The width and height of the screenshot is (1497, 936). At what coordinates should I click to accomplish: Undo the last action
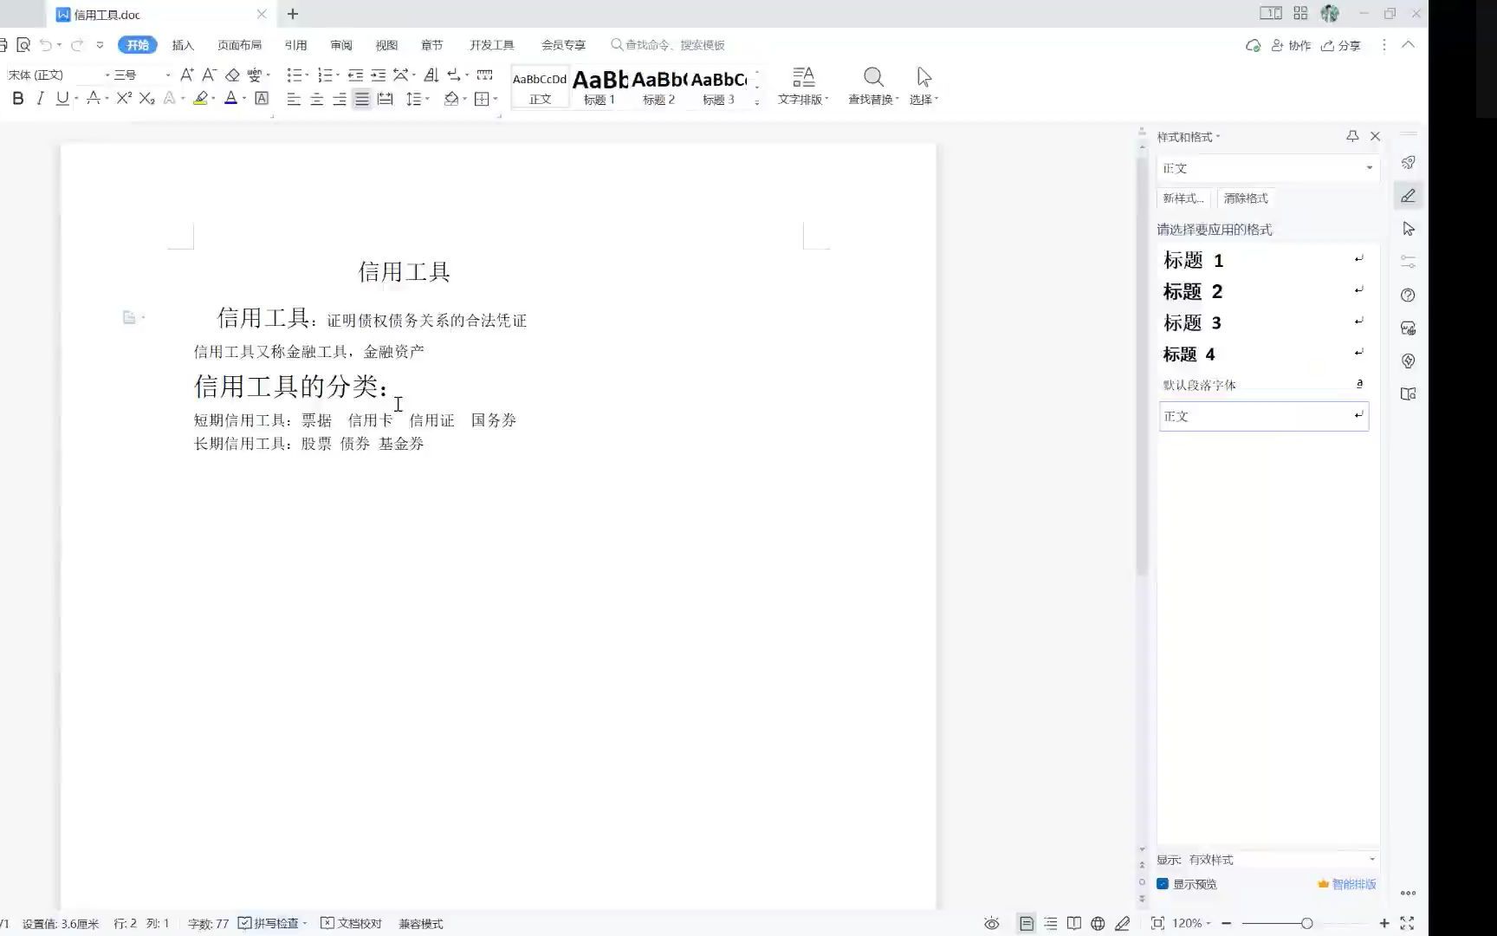coord(45,45)
